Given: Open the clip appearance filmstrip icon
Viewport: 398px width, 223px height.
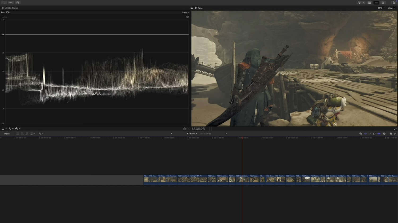Looking at the screenshot, I should [384, 134].
